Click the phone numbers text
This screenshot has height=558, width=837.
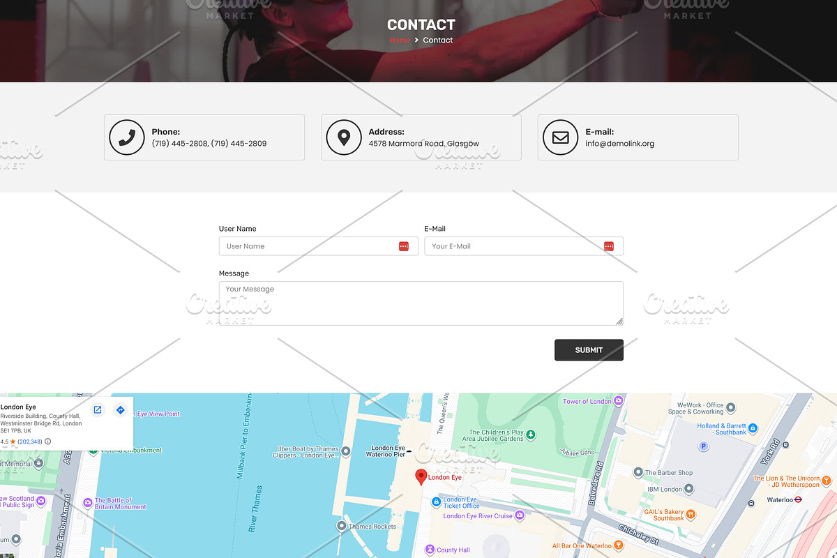(x=209, y=144)
